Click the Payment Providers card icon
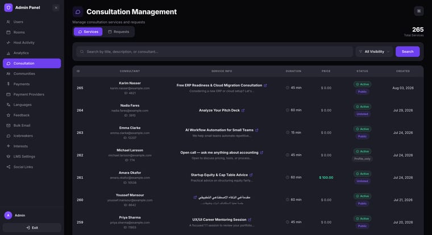 click(x=9, y=94)
